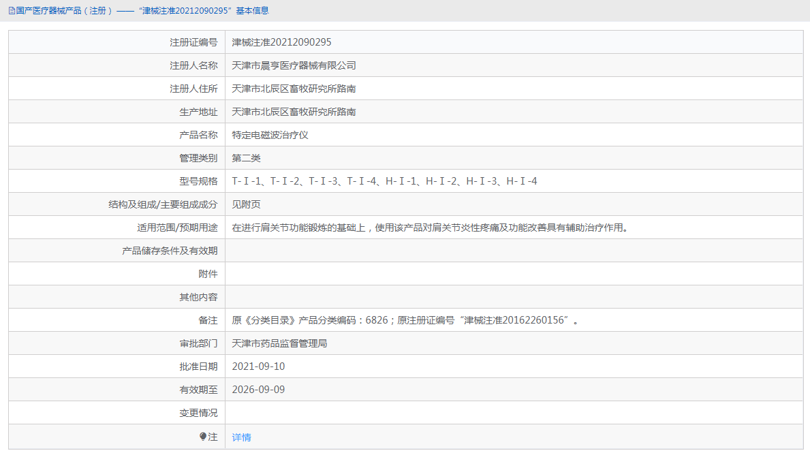Click the 生产地址 label

(198, 112)
